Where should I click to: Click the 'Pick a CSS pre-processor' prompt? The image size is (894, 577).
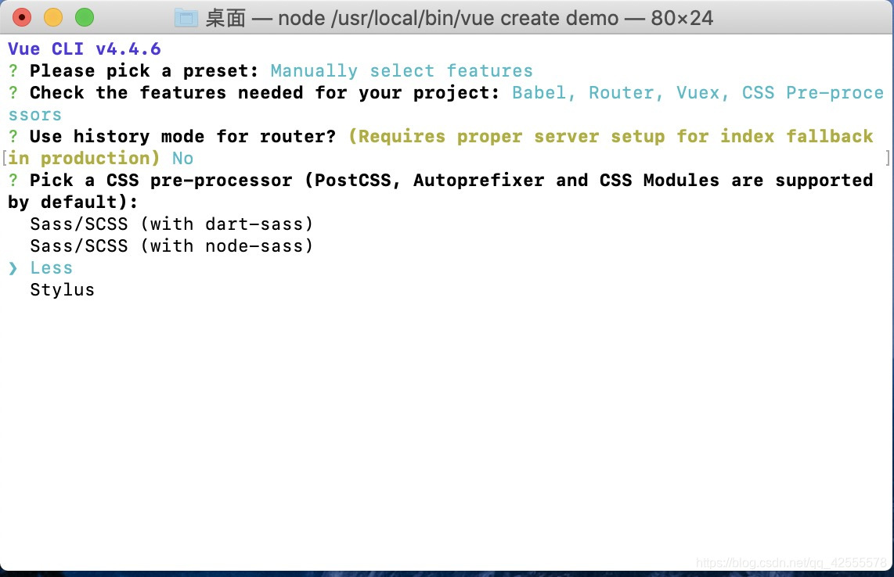(160, 180)
